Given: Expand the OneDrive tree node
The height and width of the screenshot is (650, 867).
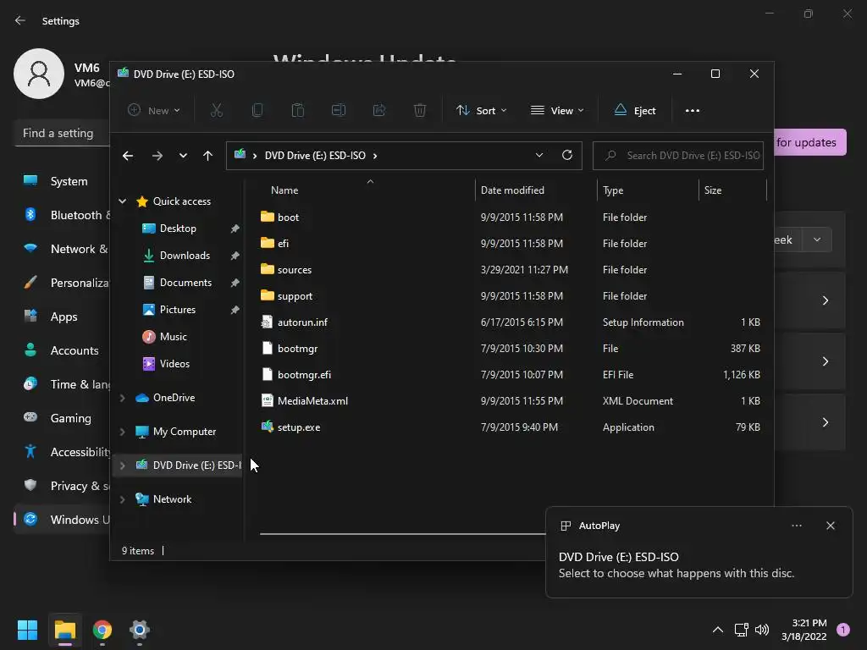Looking at the screenshot, I should tap(123, 398).
